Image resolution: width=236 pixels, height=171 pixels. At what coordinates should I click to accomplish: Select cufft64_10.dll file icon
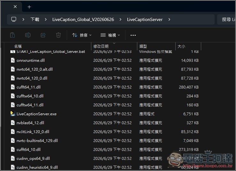13,149
